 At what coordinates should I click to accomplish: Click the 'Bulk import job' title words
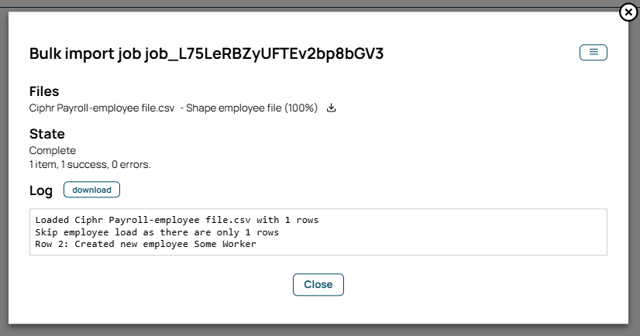[85, 53]
